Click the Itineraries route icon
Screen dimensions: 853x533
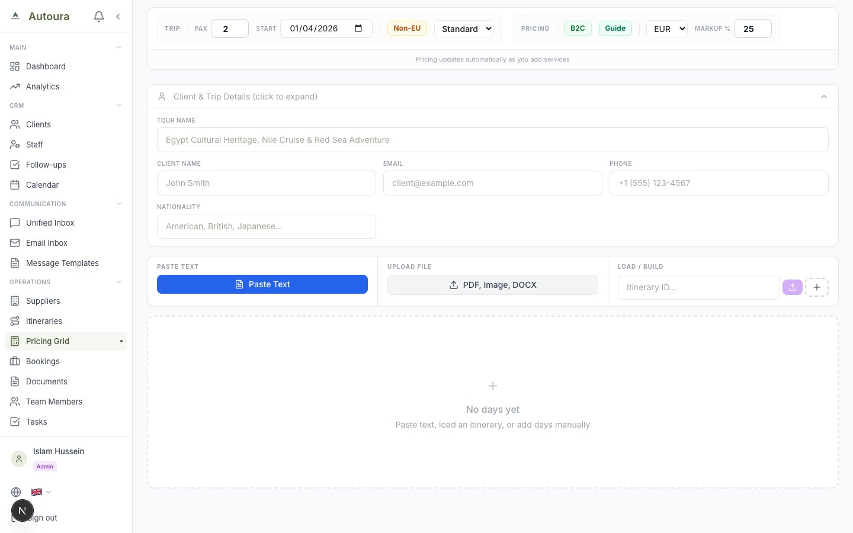[x=15, y=321]
